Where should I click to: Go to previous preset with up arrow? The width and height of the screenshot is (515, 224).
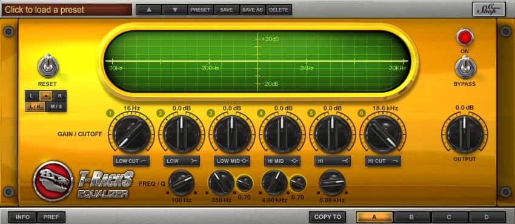pyautogui.click(x=149, y=10)
